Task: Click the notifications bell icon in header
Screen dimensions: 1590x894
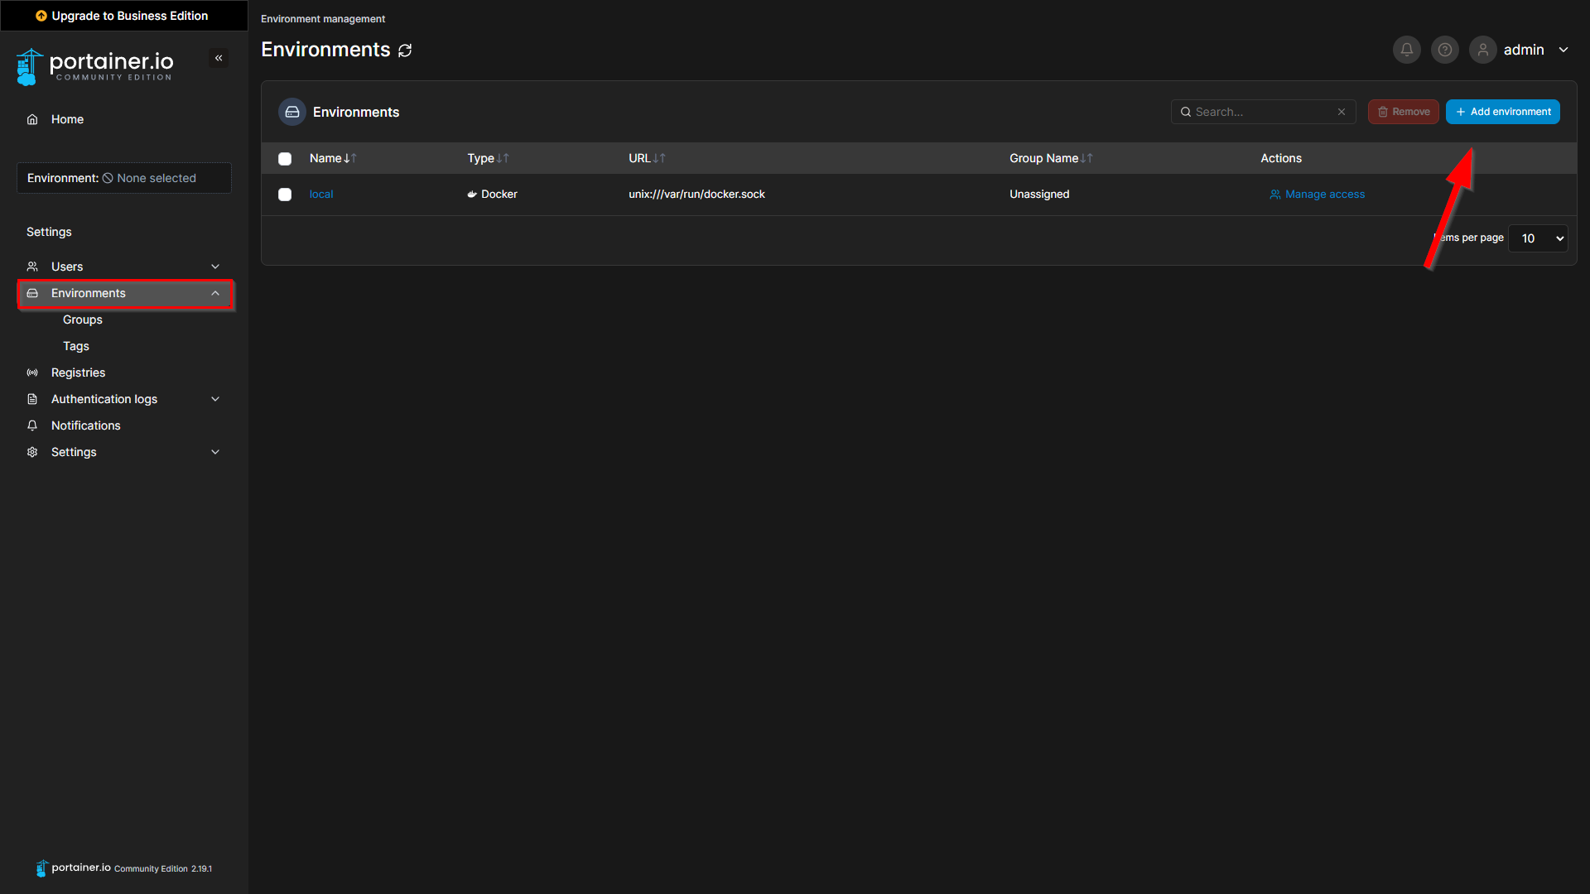Action: coord(1406,50)
